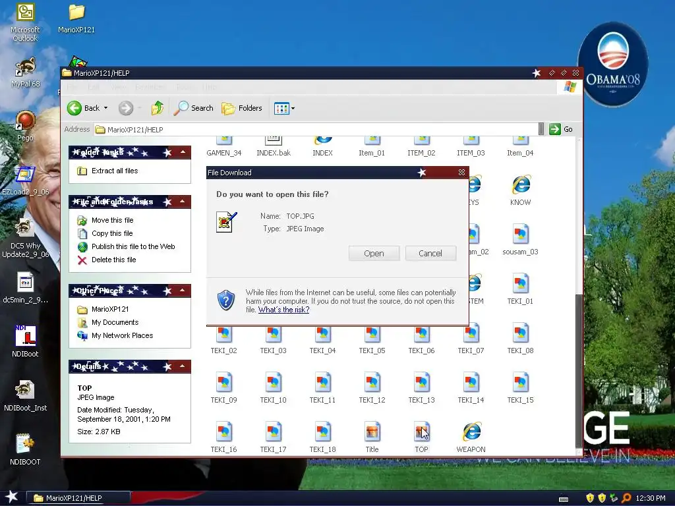Open dc5min_2_9 desktop file

click(x=25, y=288)
